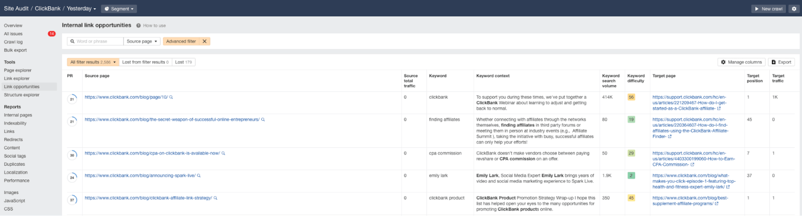Open the Source page dropdown
Screen dimensions: 802x216
[142, 42]
